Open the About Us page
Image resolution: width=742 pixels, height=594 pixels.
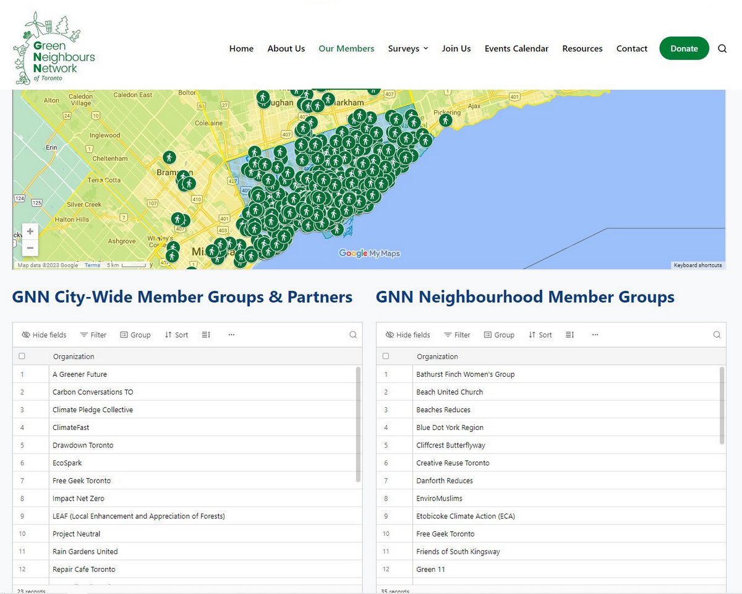(x=286, y=49)
